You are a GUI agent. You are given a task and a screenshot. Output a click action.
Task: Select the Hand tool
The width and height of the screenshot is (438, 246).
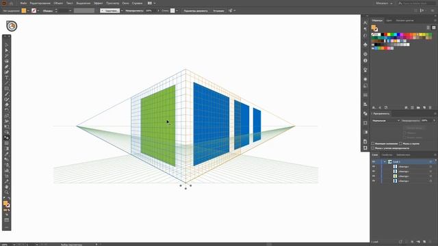(6, 187)
